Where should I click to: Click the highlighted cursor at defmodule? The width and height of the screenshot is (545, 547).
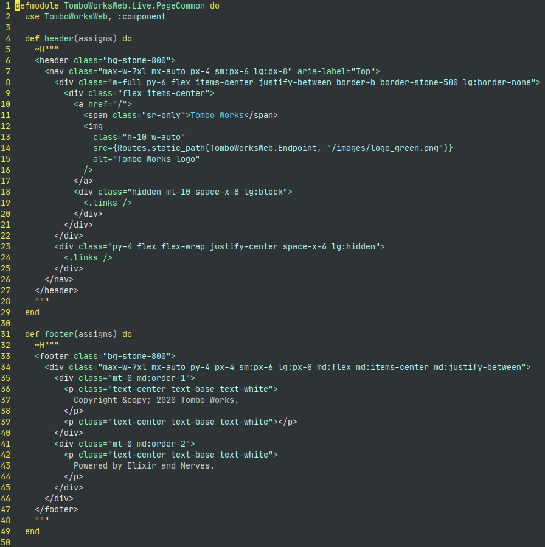click(x=18, y=5)
